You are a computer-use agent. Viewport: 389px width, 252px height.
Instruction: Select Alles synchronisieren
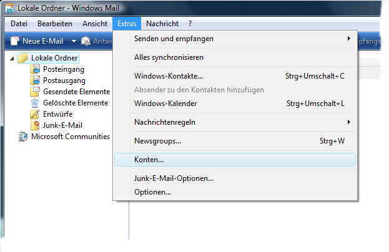(235, 57)
